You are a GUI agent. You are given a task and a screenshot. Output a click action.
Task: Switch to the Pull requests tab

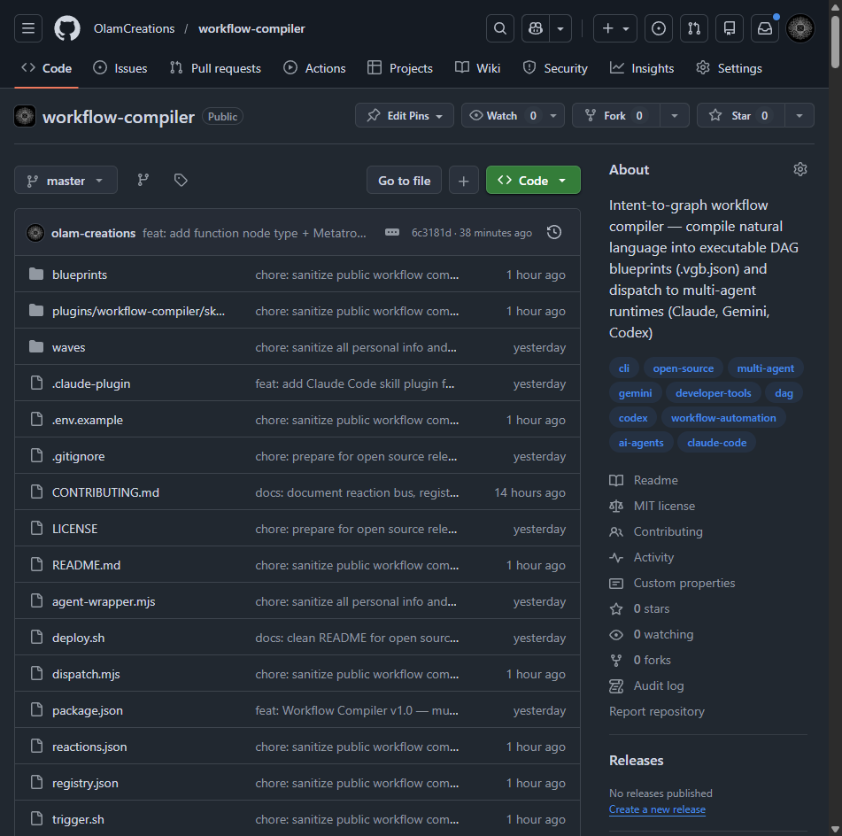[x=215, y=68]
